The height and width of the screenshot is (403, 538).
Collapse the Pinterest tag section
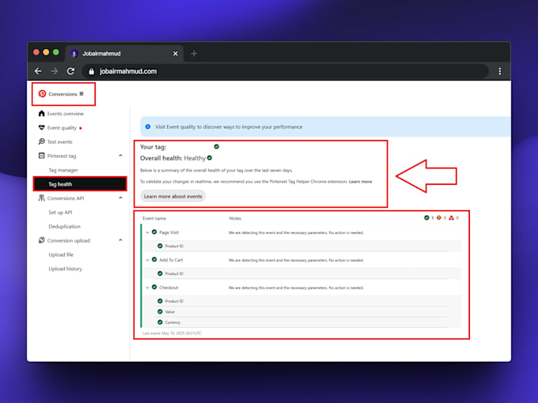pyautogui.click(x=120, y=156)
